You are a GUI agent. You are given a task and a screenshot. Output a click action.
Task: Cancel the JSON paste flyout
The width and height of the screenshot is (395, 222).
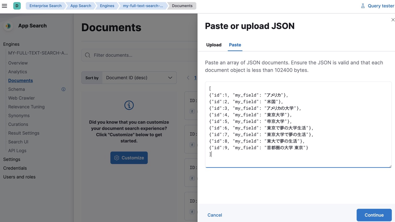click(215, 215)
